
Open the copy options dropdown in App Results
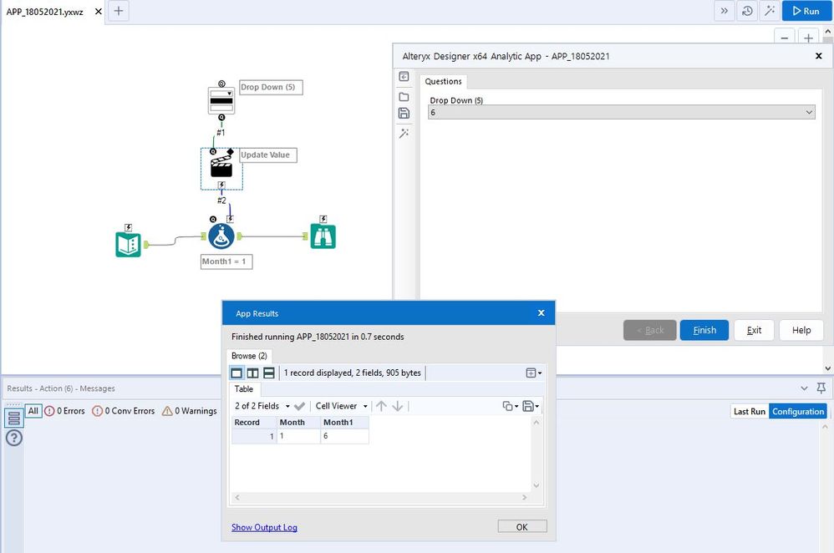[511, 406]
